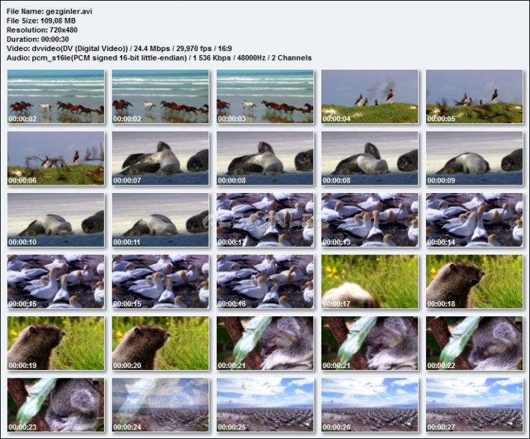The image size is (530, 439).
Task: Select the thumbnail at 00:00:14
Action: coord(474,220)
